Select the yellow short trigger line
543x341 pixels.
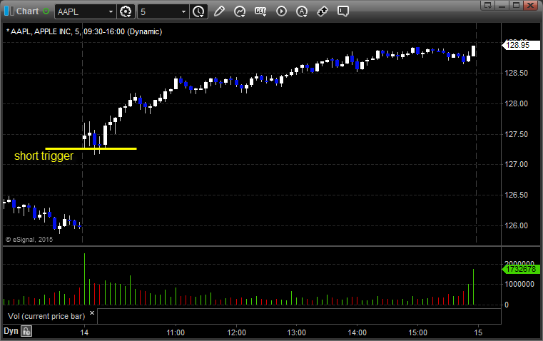tap(91, 149)
